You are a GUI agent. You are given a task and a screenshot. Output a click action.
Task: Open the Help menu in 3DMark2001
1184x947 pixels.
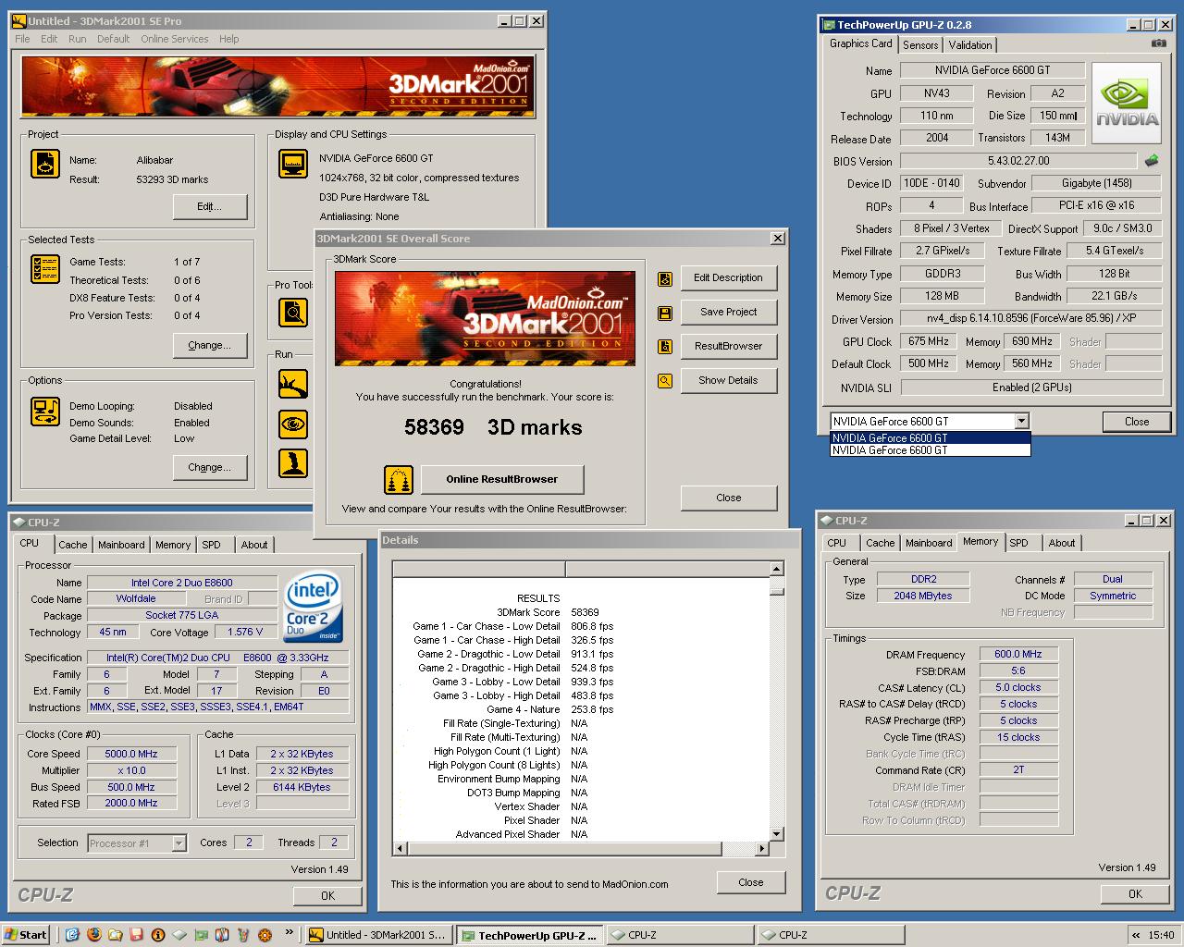pyautogui.click(x=229, y=39)
